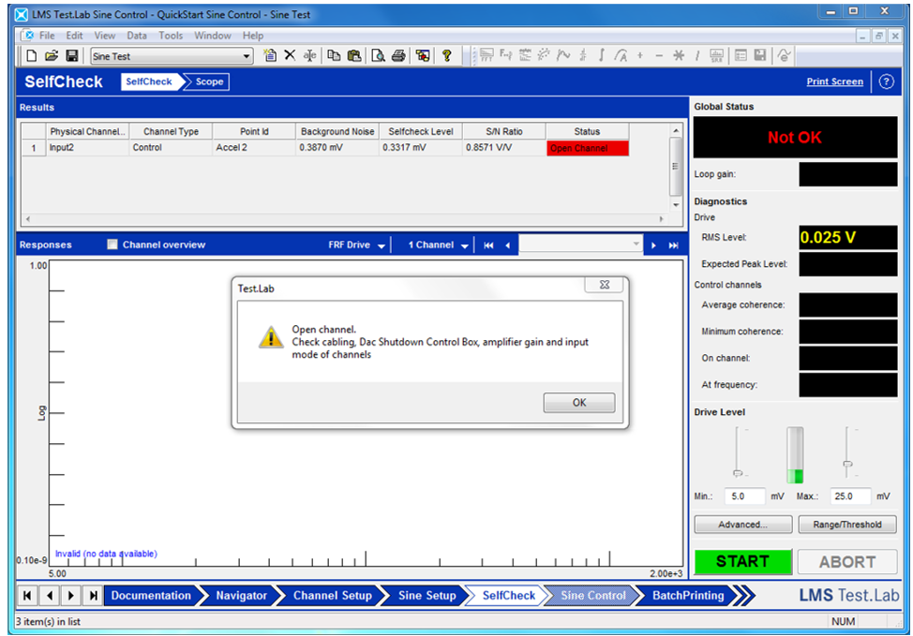Enable the Channel overview checkbox
The width and height of the screenshot is (913, 636).
[x=112, y=244]
